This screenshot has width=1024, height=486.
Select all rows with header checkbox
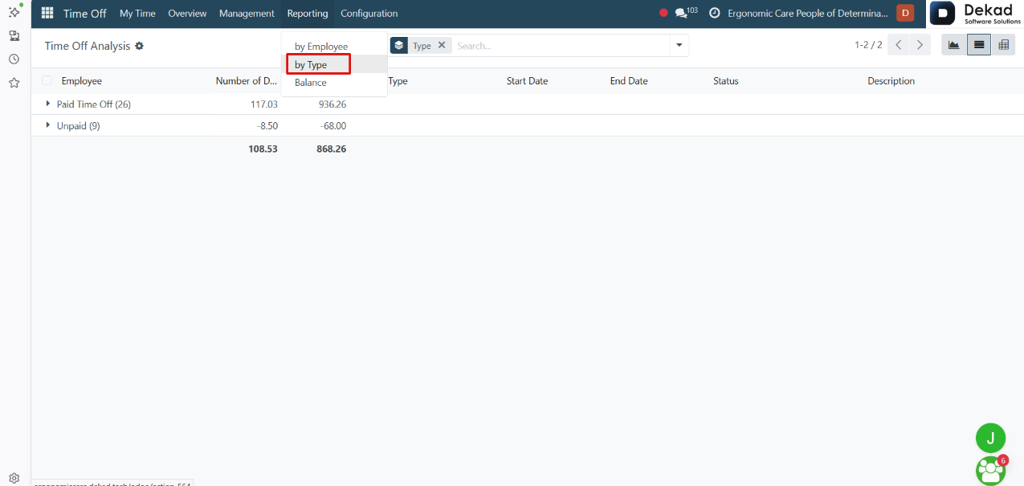click(x=47, y=80)
